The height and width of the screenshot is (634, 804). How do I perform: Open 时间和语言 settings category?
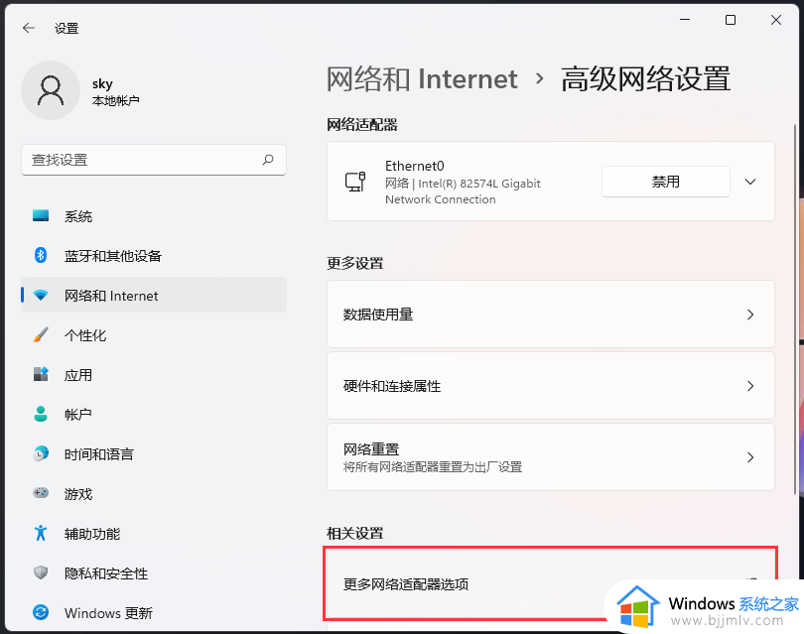(x=153, y=454)
